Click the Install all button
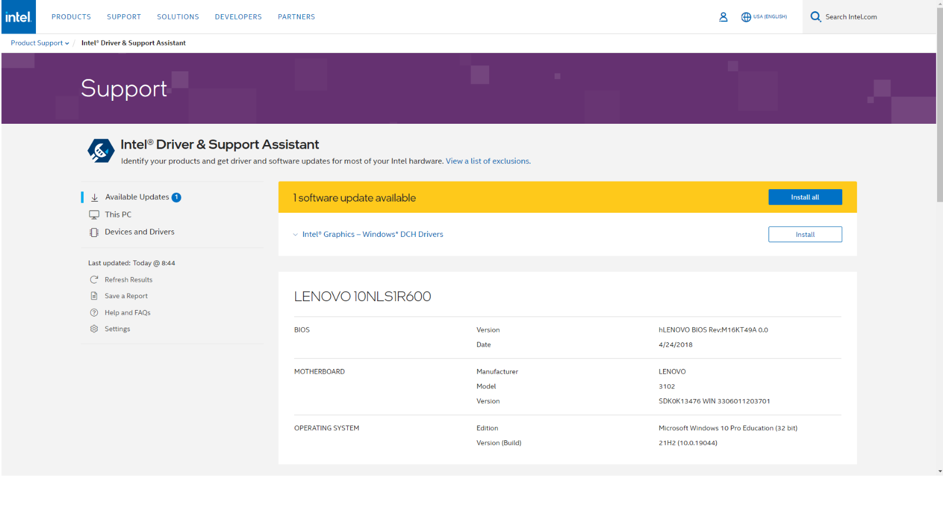Screen dimensions: 943x511 tap(805, 197)
